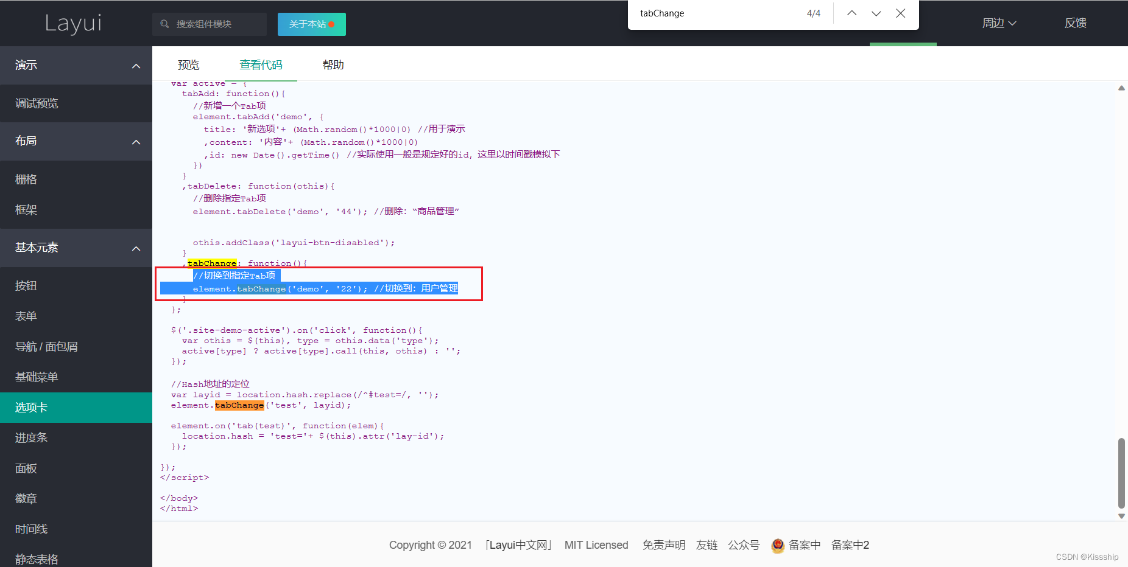Click the scrollbar up arrow
Viewport: 1128px width, 567px height.
pos(1121,88)
